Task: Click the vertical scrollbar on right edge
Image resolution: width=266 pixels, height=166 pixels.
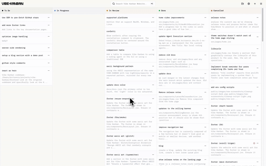Action: click(263, 25)
